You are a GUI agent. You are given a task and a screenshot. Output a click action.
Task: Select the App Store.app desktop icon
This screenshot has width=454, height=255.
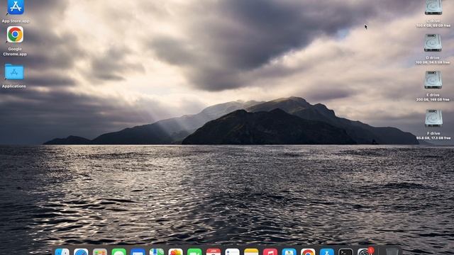tap(16, 7)
